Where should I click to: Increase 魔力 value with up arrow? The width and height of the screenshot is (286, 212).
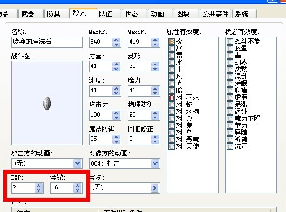[155, 88]
